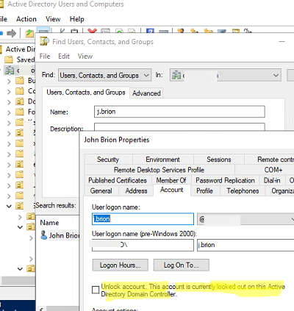Image resolution: width=294 pixels, height=311 pixels.
Task: Expand the Fo tree node
Action: (x=9, y=112)
